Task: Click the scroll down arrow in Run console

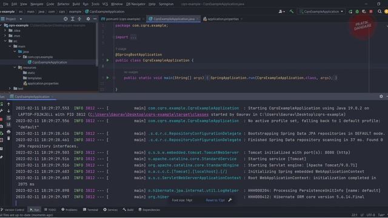Action: [x=8, y=111]
